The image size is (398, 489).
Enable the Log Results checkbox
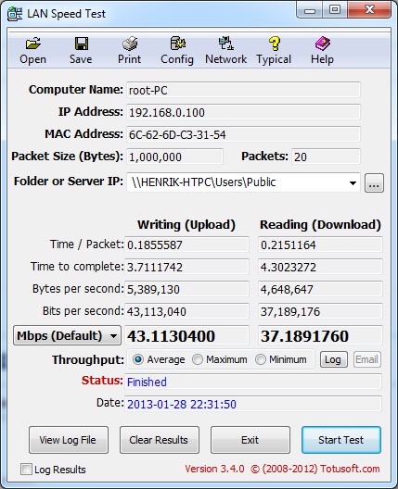26,469
